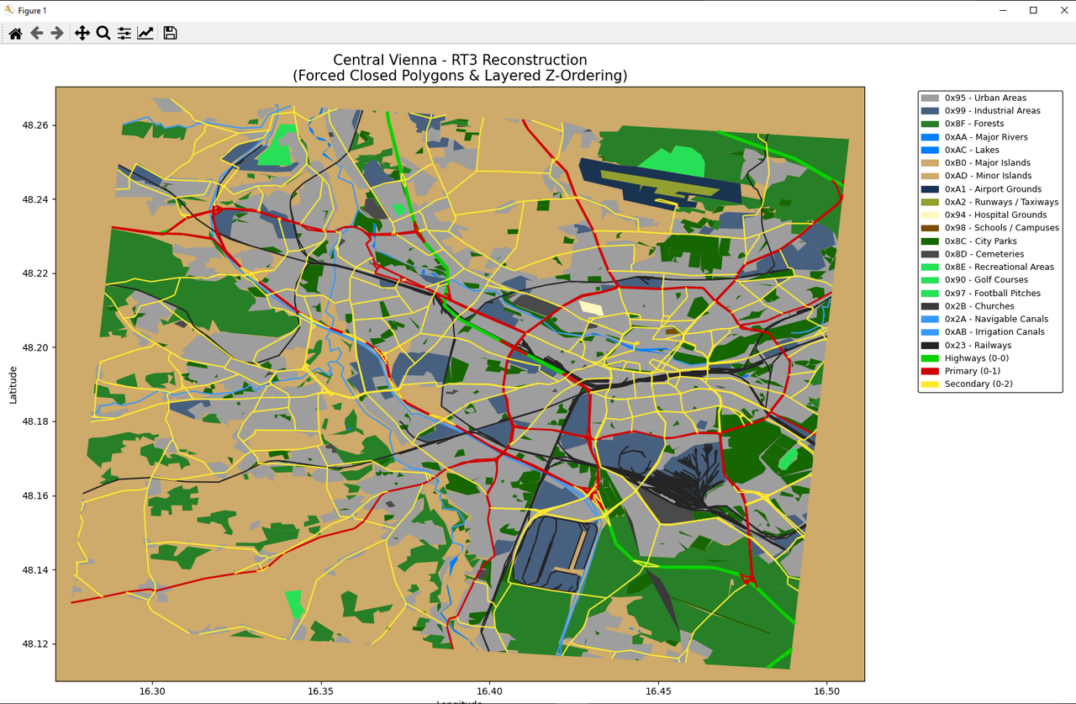Click legend text 0xAC - Lakes
The height and width of the screenshot is (704, 1076).
[x=972, y=150]
